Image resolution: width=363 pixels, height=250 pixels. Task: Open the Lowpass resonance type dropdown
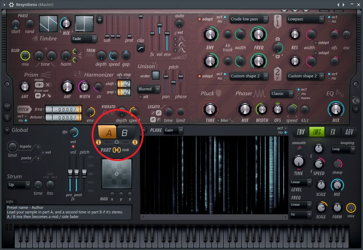(305, 19)
